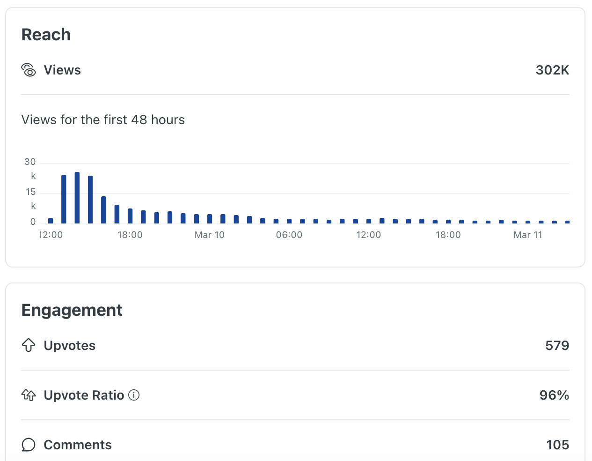Screen dimensions: 592x461
Task: Click the Upvotes arrow icon
Action: (29, 345)
